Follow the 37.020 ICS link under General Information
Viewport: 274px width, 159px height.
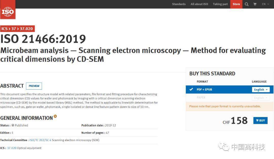click(12, 148)
